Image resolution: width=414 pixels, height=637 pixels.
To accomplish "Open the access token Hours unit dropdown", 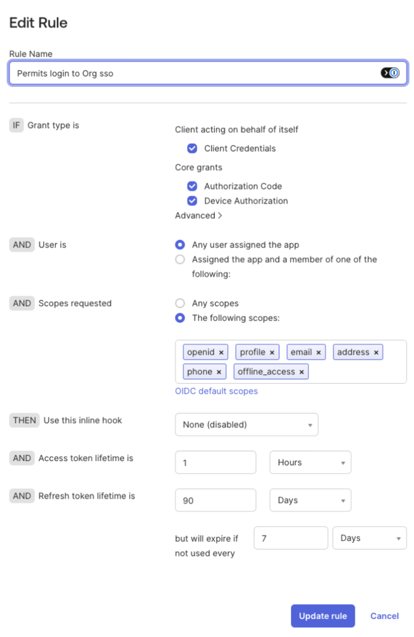I will (x=310, y=462).
